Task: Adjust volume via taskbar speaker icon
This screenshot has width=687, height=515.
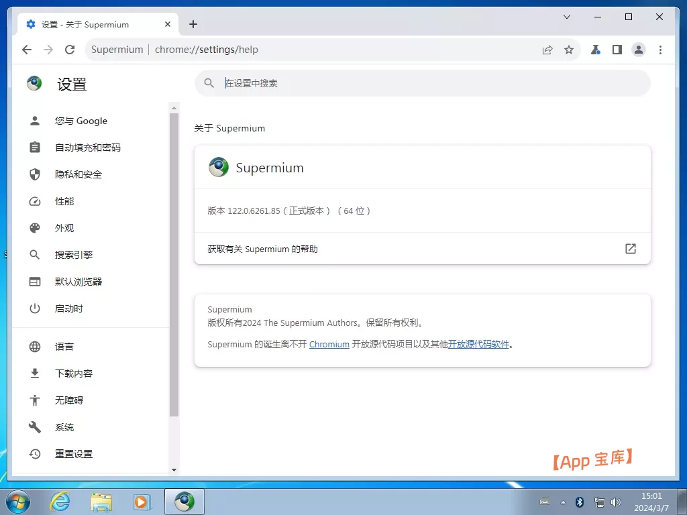Action: 616,502
